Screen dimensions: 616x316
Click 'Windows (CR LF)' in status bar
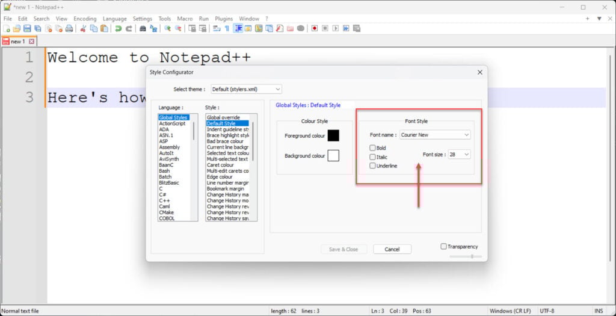tap(511, 311)
